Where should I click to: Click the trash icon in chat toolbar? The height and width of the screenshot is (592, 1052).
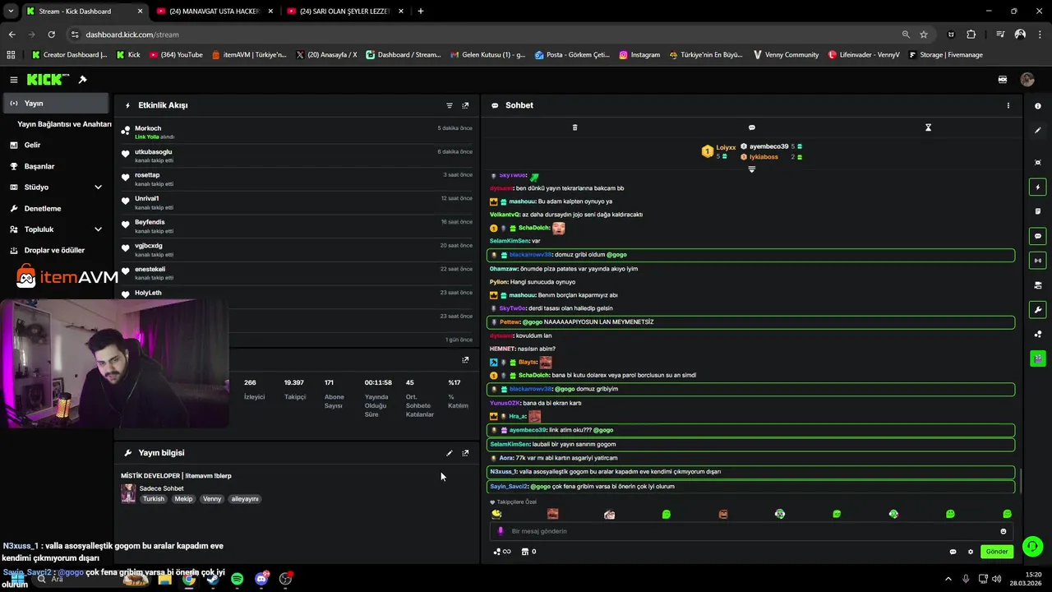point(574,127)
